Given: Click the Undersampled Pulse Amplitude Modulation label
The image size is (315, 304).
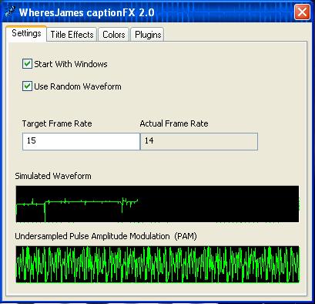Looking at the screenshot, I should click(x=106, y=236).
